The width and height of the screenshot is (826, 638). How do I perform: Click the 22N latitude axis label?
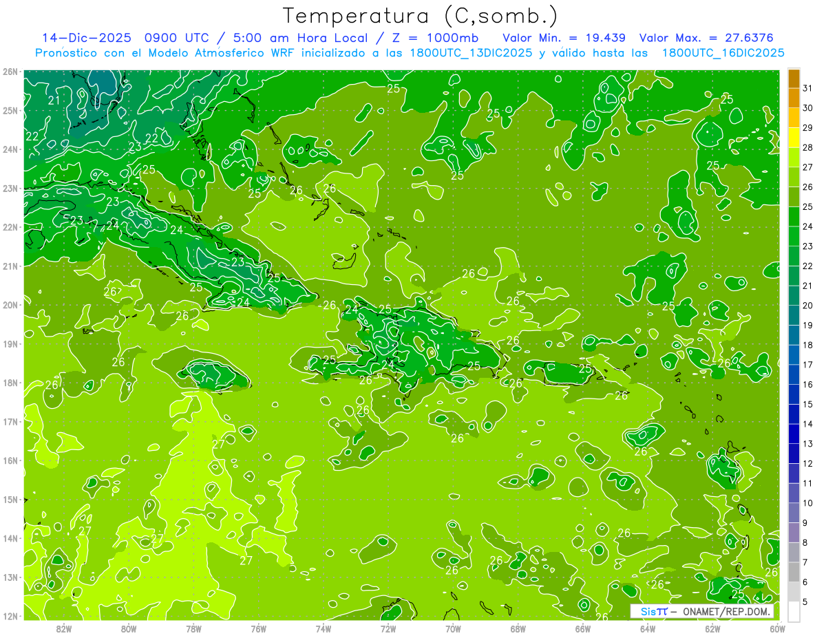(x=10, y=227)
